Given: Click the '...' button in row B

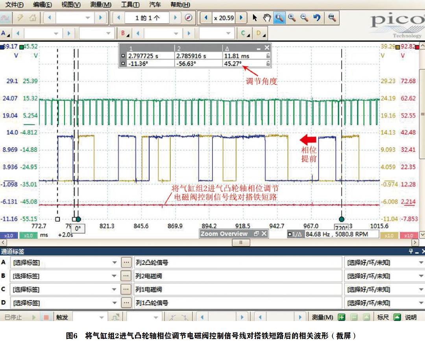Looking at the screenshot, I should tap(126, 276).
